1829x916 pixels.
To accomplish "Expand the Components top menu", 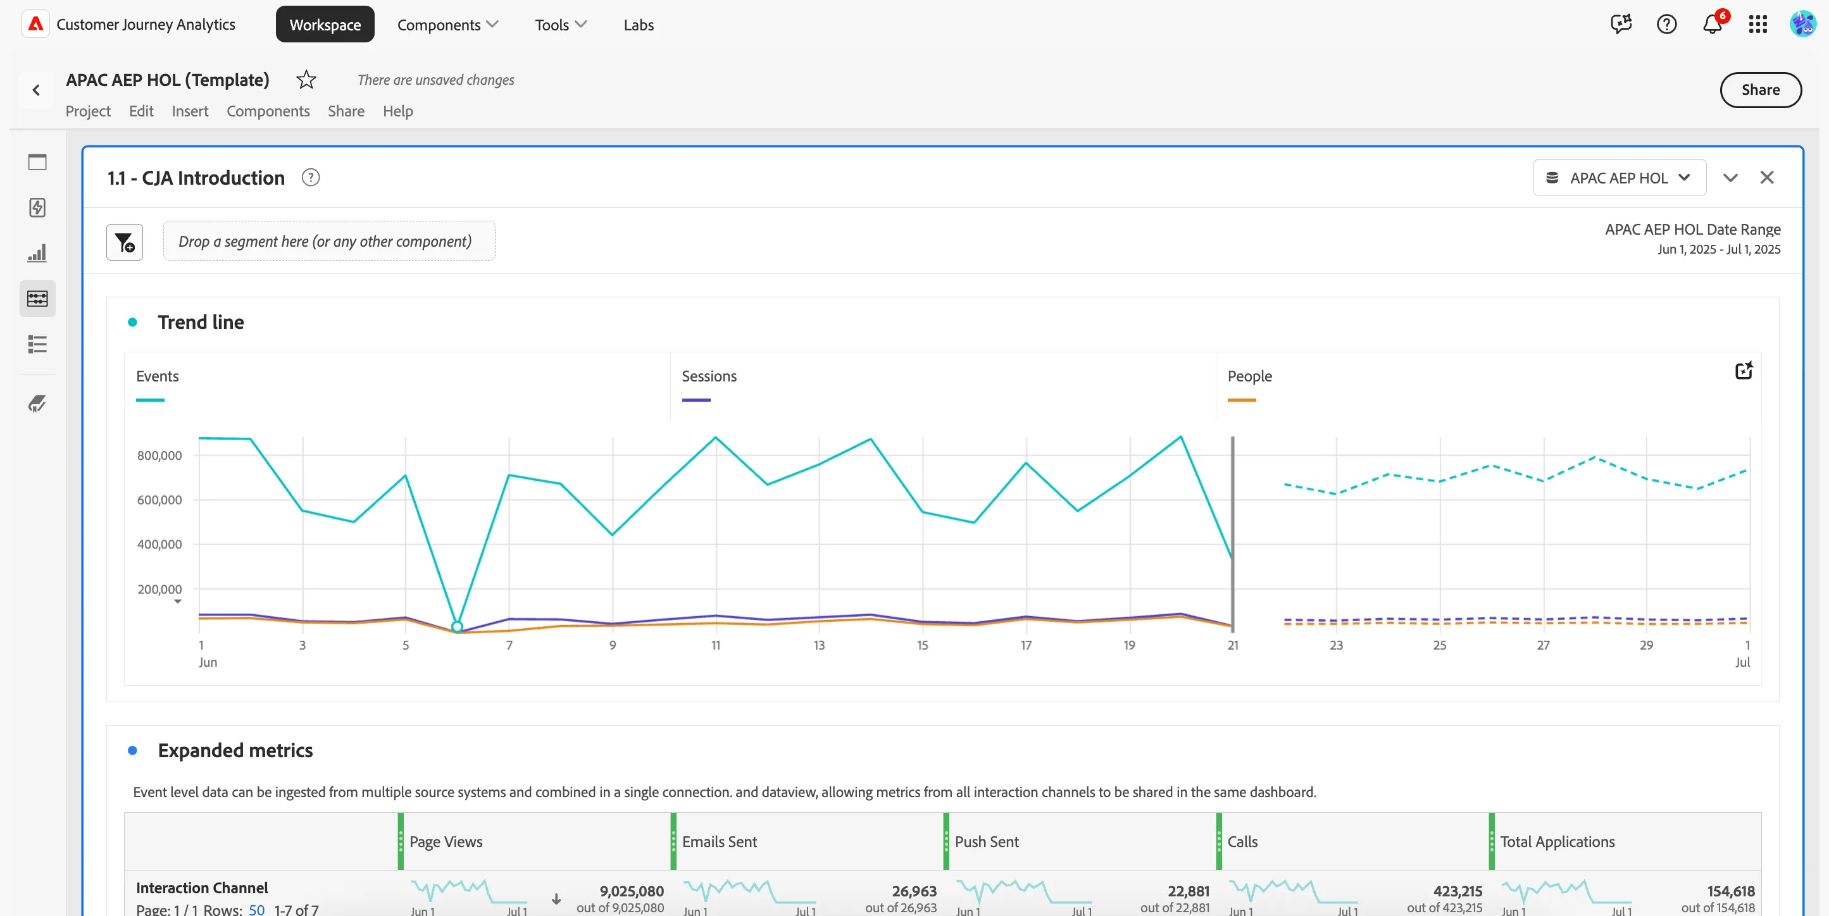I will coord(447,25).
